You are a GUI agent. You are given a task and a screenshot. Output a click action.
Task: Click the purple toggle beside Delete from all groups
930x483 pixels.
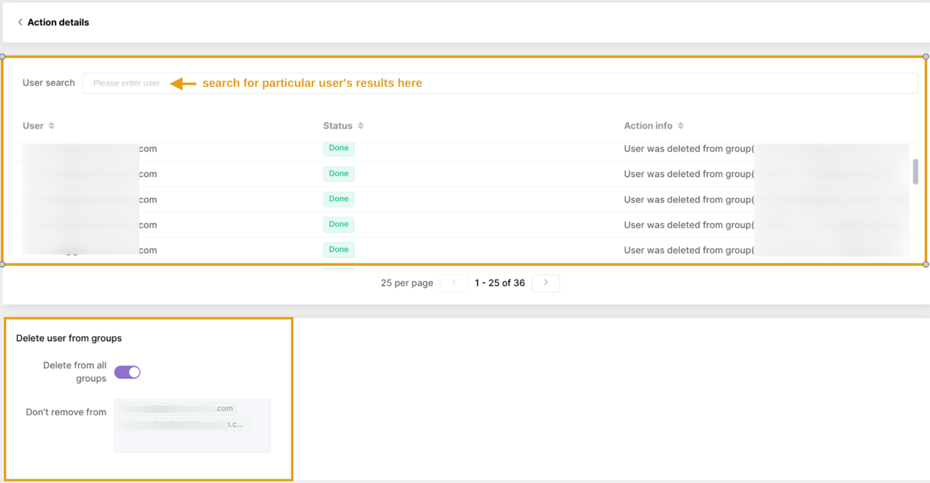pyautogui.click(x=127, y=372)
